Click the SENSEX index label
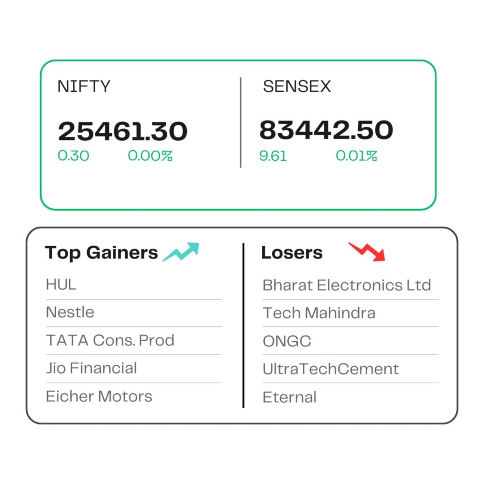This screenshot has width=484, height=484. 297,86
